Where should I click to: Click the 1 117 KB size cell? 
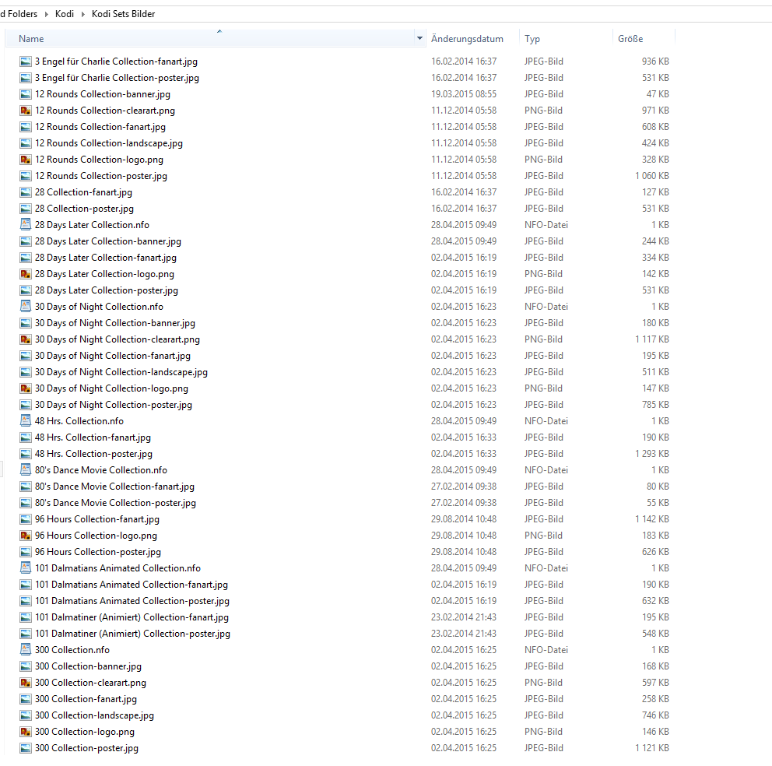652,339
